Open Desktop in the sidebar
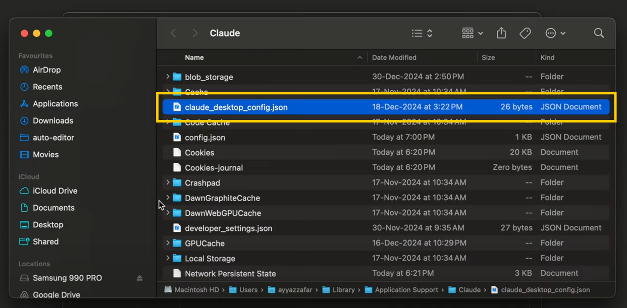 coord(48,225)
